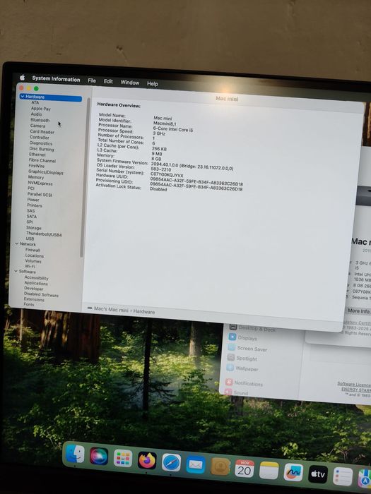Viewport: 371px width, 494px height.
Task: Select Memory in the sidebar
Action: point(36,177)
